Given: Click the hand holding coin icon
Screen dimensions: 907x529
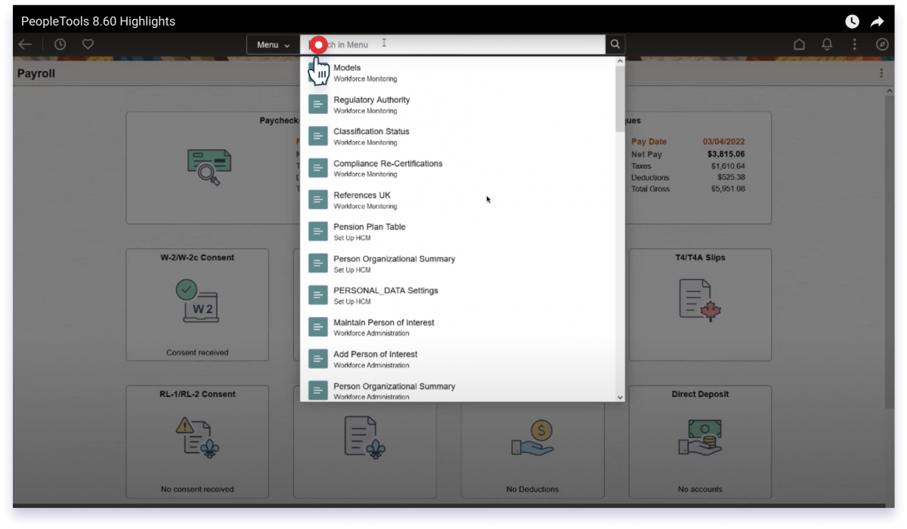Looking at the screenshot, I should click(x=533, y=438).
